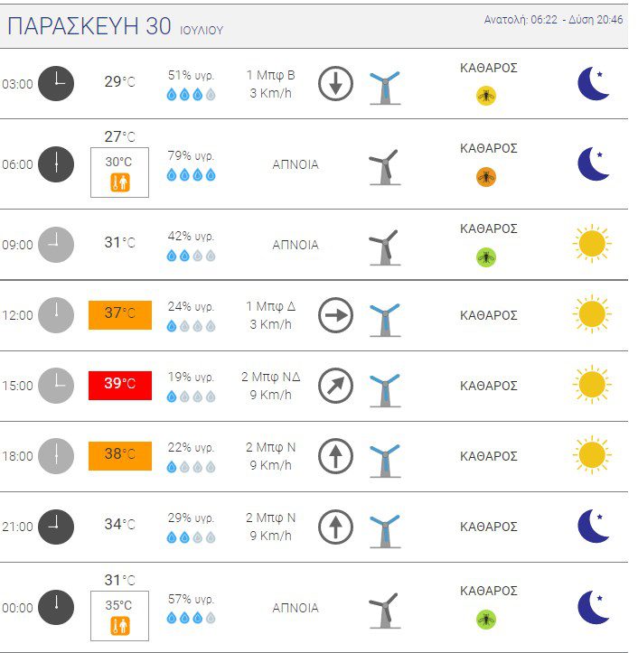Screen dimensions: 638x653
Task: Click the southwest wind arrow at 15:00
Action: pyautogui.click(x=335, y=386)
